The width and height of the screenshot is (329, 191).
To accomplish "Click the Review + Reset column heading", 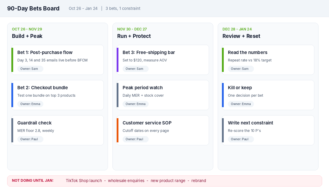I will point(241,36).
